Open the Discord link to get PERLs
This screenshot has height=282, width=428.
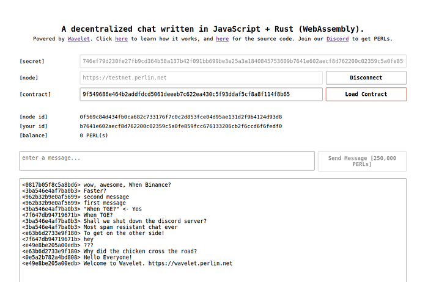(x=338, y=38)
